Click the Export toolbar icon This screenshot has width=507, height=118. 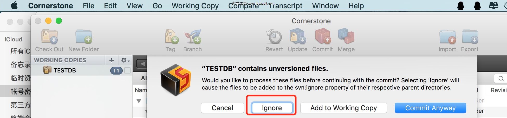(470, 37)
